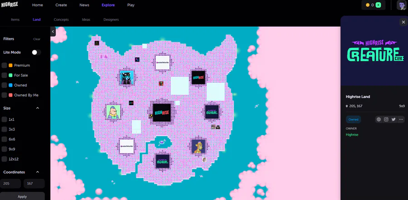
Task: Open the Play menu
Action: click(131, 5)
